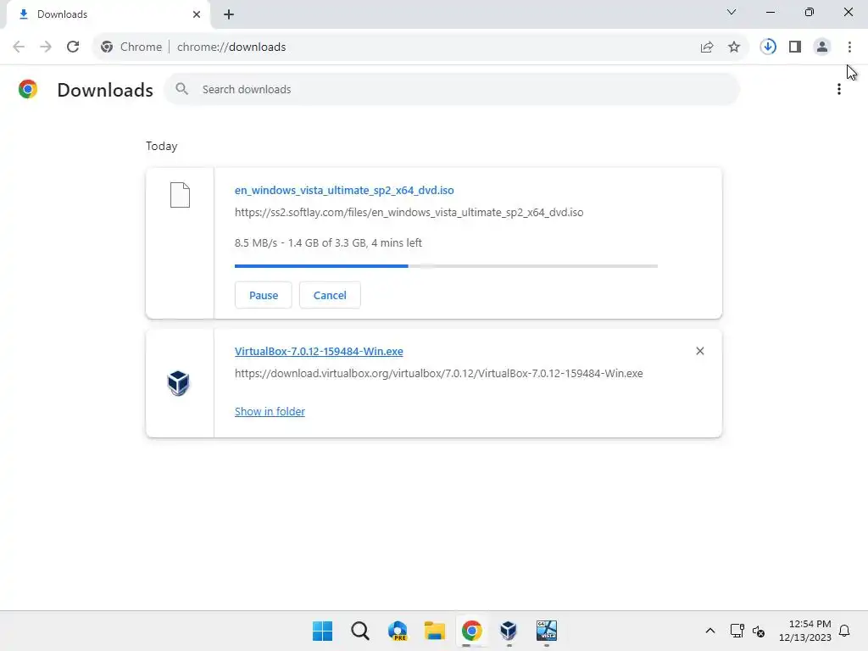The image size is (868, 651).
Task: Restore down the Chrome window
Action: pos(810,12)
